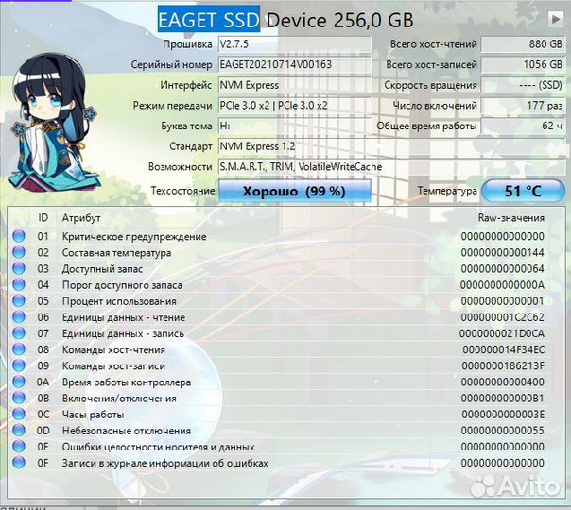This screenshot has height=510, width=571.
Task: Select the Включения/отключения attribute name
Action: tap(119, 399)
